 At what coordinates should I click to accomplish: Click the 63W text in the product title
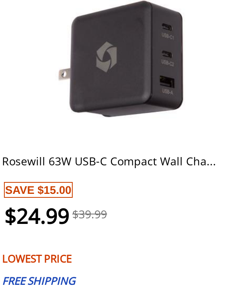[x=60, y=162]
